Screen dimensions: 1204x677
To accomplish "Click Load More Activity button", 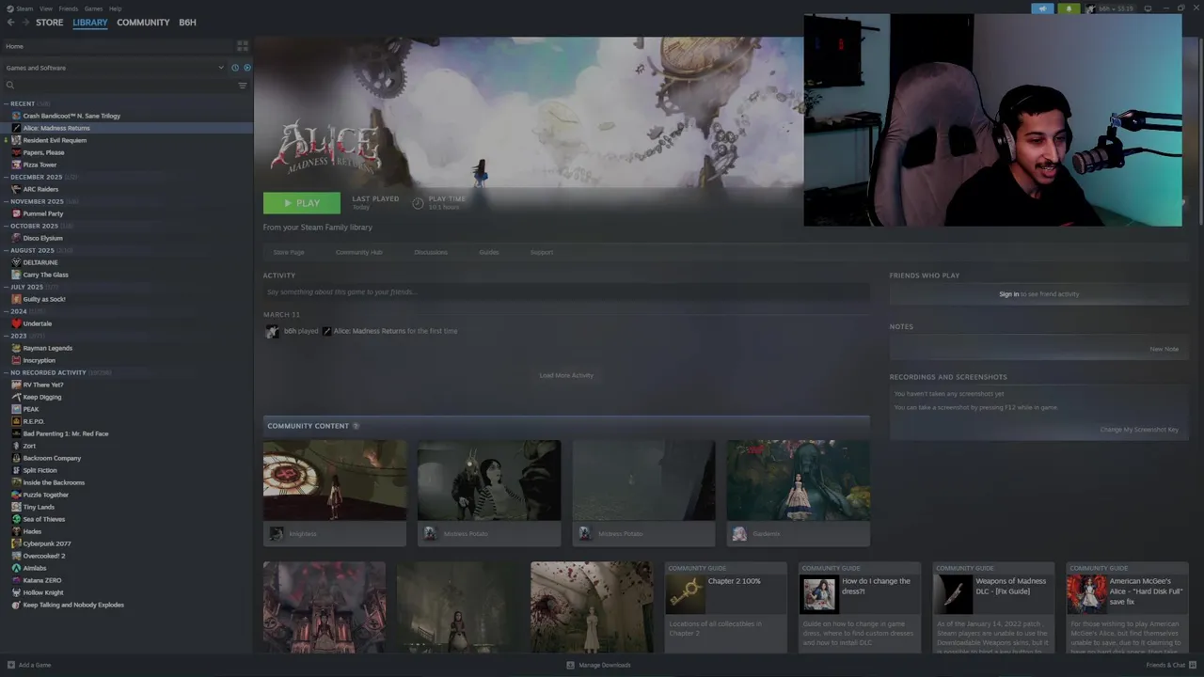I will tap(566, 375).
